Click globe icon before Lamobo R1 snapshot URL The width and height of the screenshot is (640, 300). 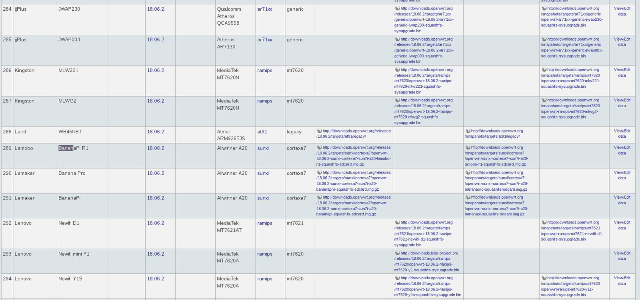pyautogui.click(x=468, y=148)
